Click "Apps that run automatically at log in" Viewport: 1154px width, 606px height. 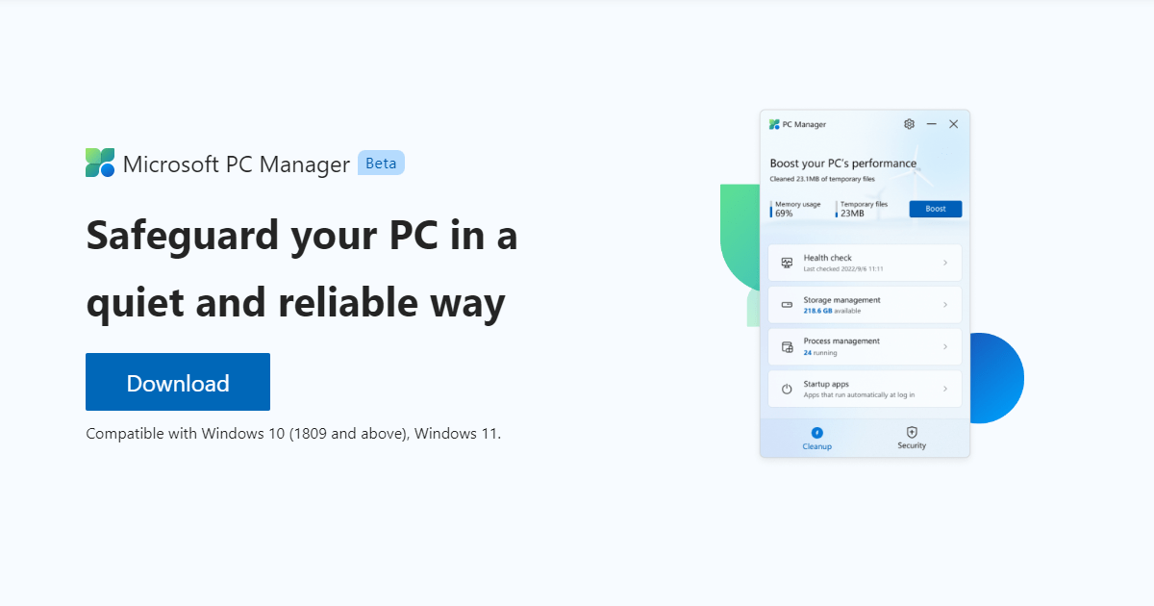[859, 395]
